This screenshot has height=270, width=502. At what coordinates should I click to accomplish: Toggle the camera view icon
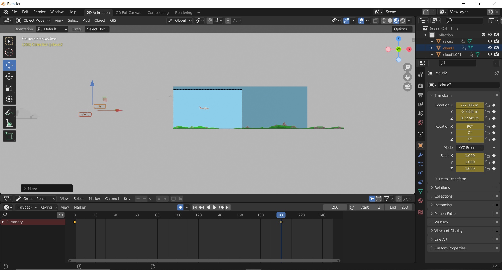[x=408, y=87]
